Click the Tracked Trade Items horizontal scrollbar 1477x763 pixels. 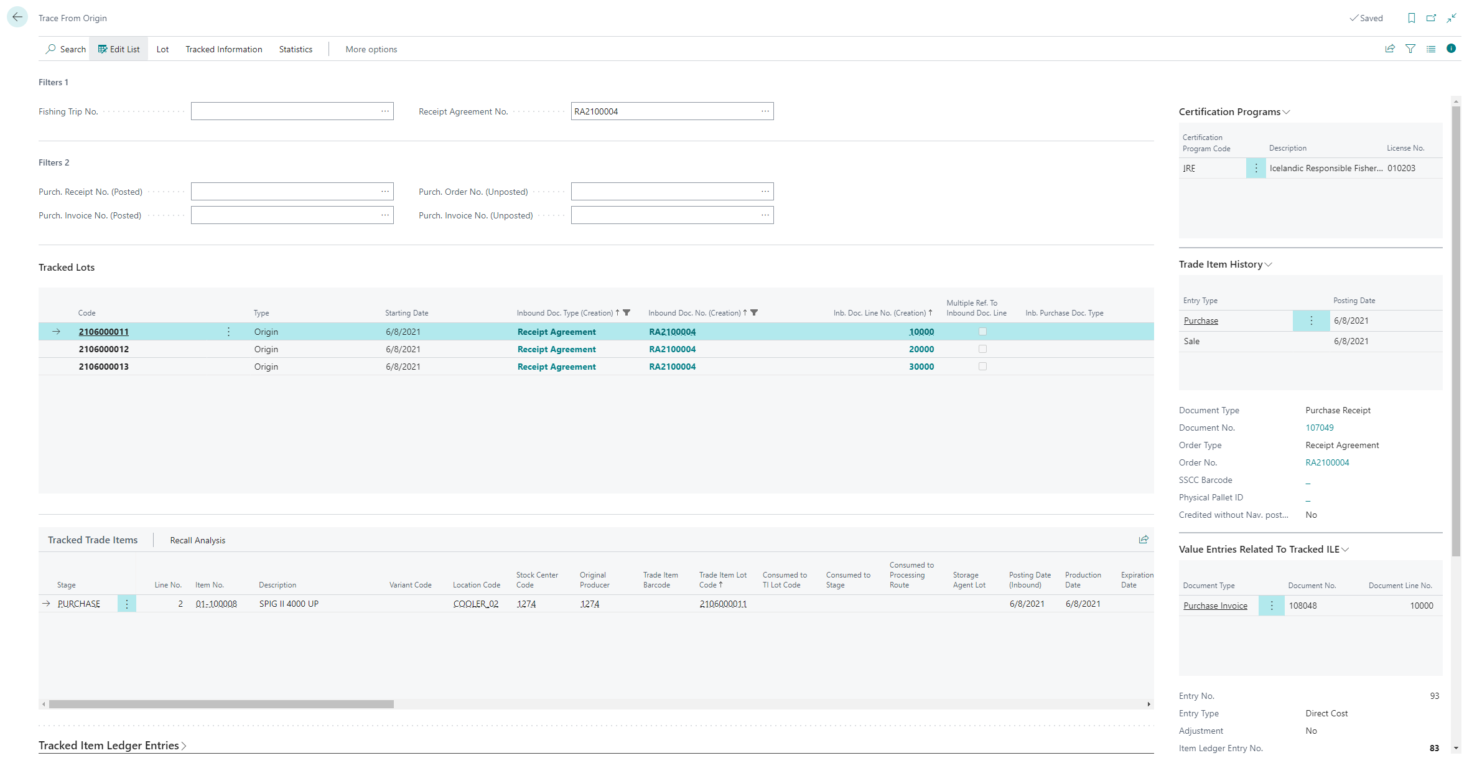tap(221, 704)
